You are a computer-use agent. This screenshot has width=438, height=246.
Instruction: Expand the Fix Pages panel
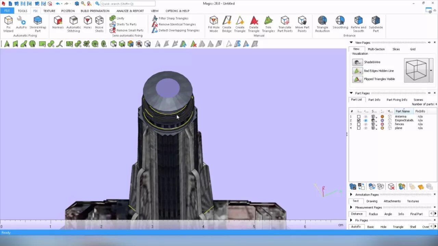[351, 220]
